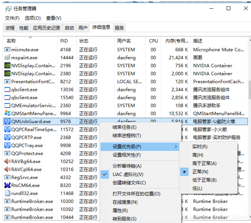Click the RtsCM64.exe crab icon
Viewport: 251px width, 223px height.
7,185
